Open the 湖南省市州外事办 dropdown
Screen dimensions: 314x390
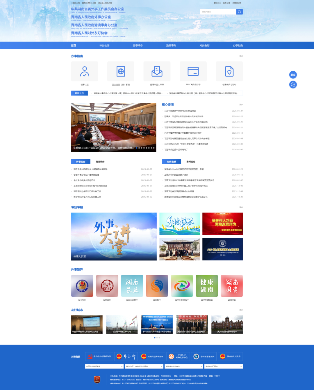pyautogui.click(x=184, y=366)
